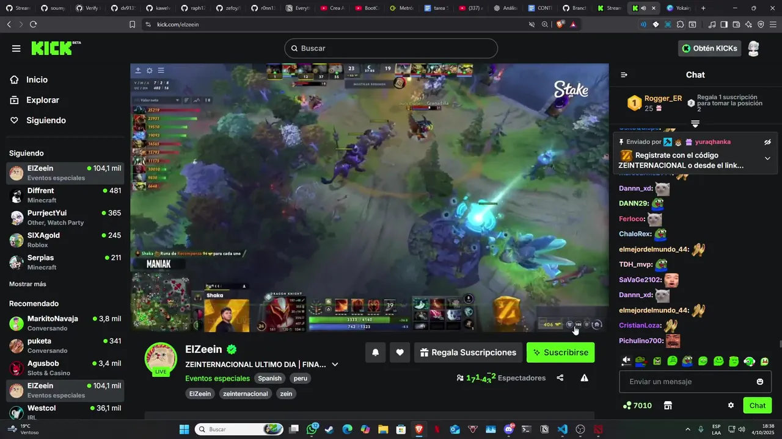Click the Obtén KICKs button
Image resolution: width=782 pixels, height=439 pixels.
709,48
